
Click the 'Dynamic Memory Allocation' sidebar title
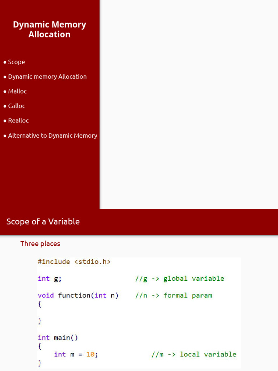50,30
